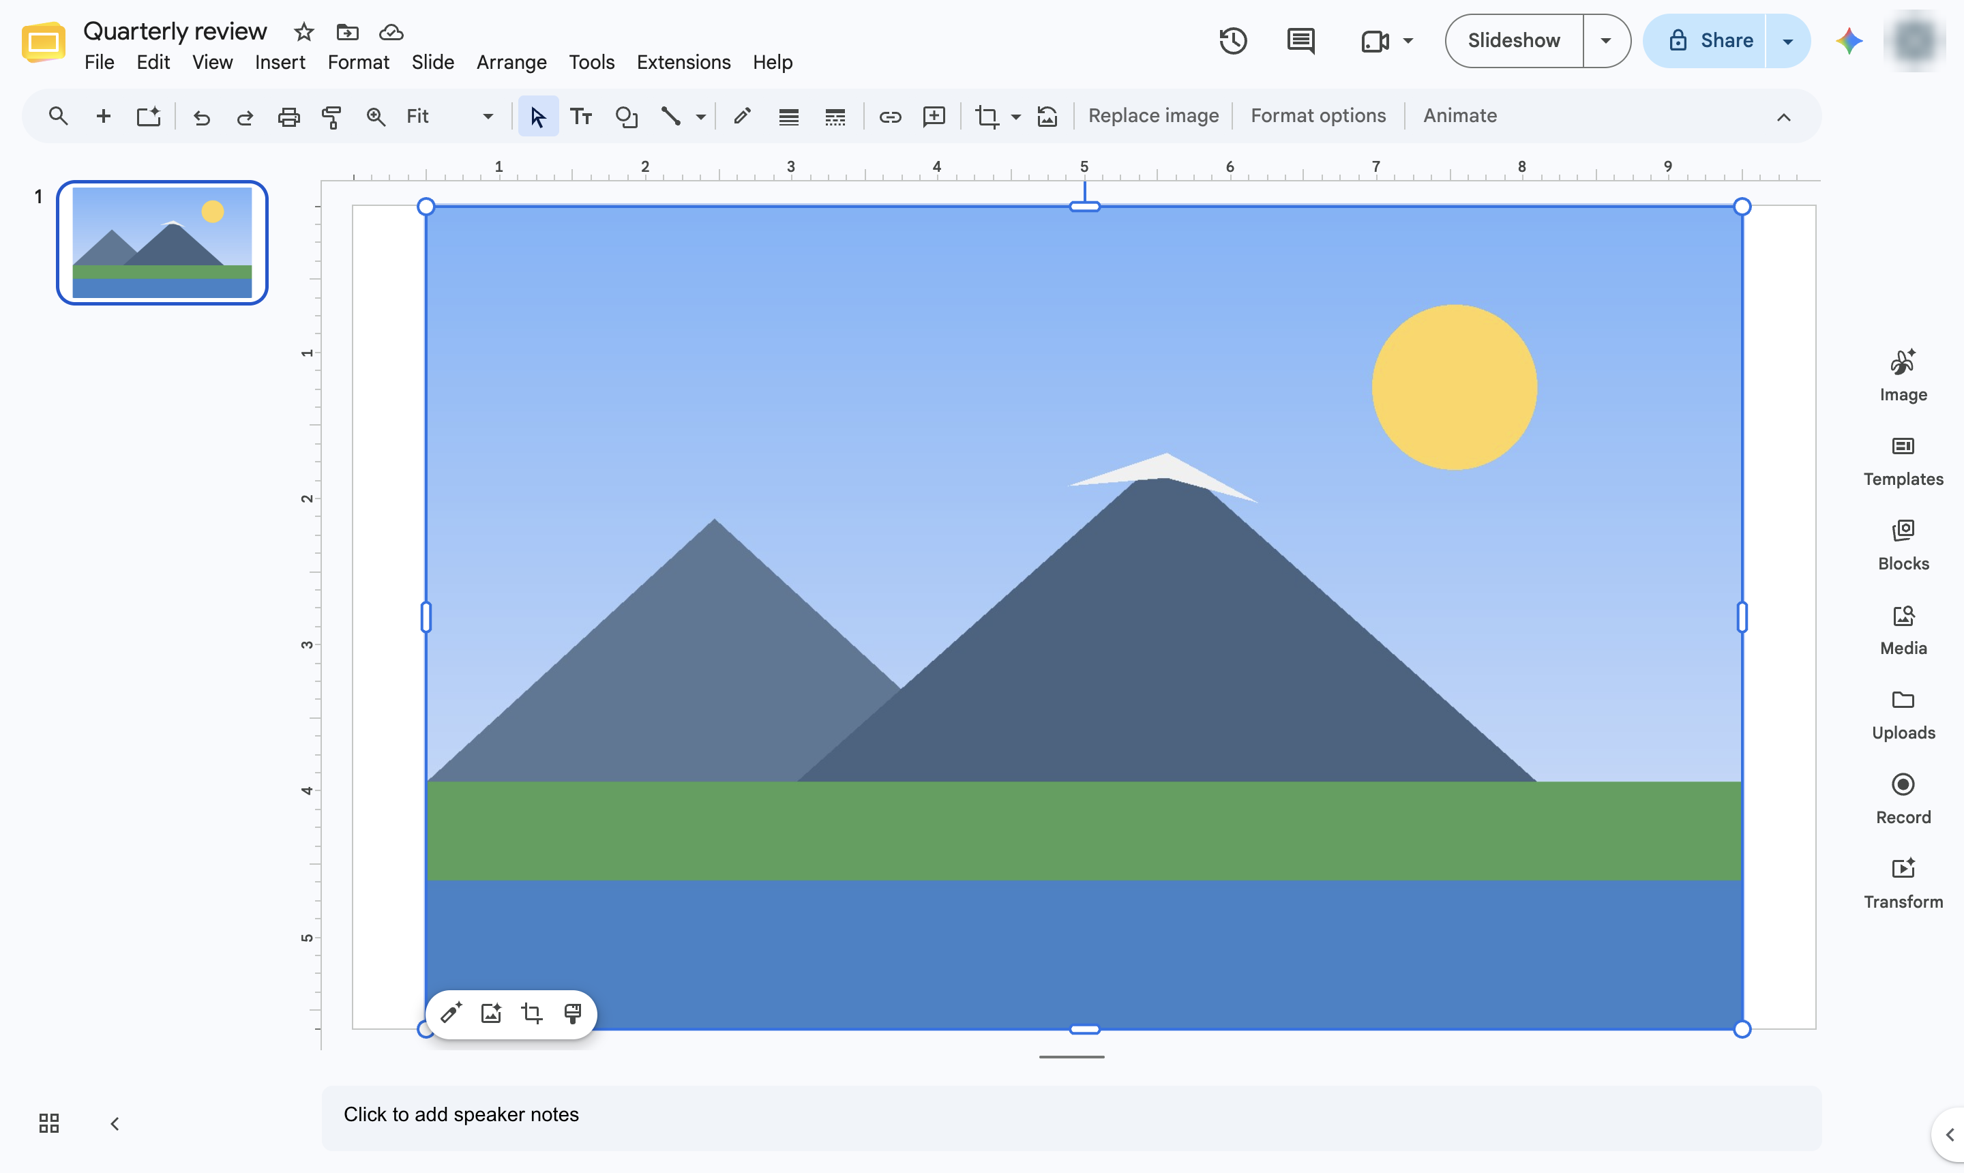Open the shape insert tool
Image resolution: width=1964 pixels, height=1173 pixels.
(626, 117)
